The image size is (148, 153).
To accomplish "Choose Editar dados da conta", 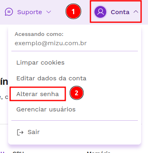I will (51, 78).
